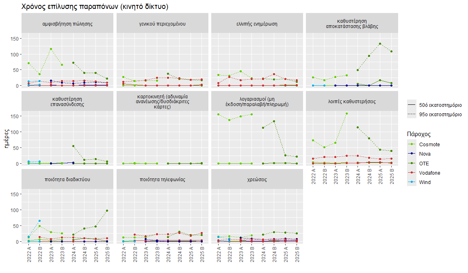Click the καρτοκινητή panel header
Viewport: 468px width, 273px height.
pos(162,102)
